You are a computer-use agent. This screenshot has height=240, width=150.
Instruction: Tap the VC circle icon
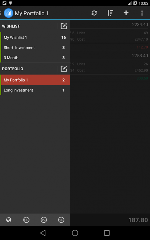click(x=61, y=220)
